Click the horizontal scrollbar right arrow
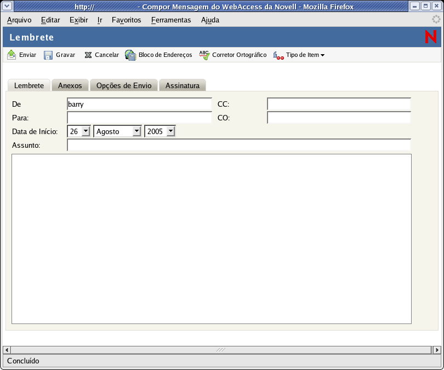The image size is (444, 370). point(437,350)
